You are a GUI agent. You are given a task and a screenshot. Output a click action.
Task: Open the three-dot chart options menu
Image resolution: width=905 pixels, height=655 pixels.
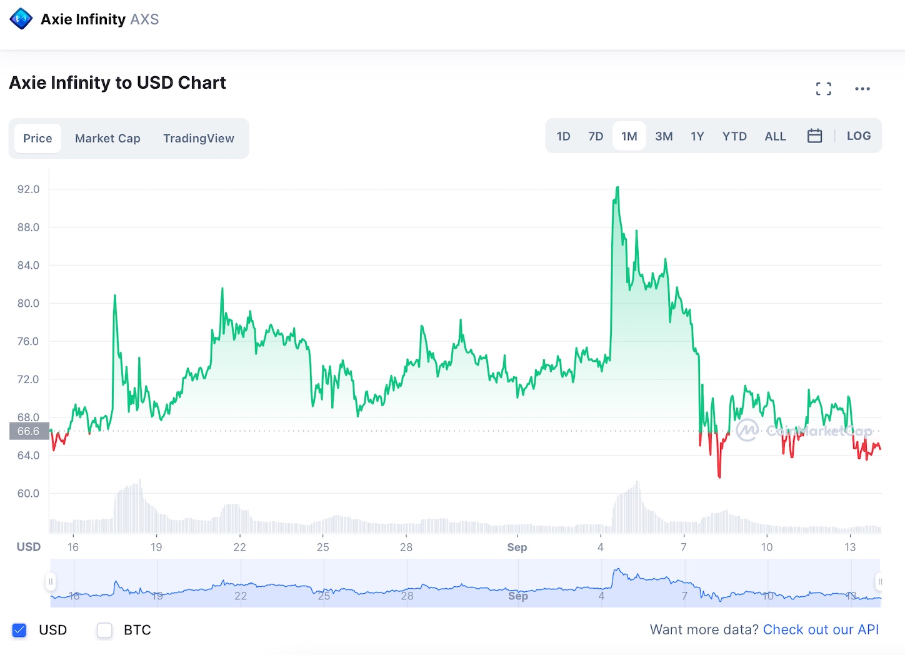click(x=862, y=89)
